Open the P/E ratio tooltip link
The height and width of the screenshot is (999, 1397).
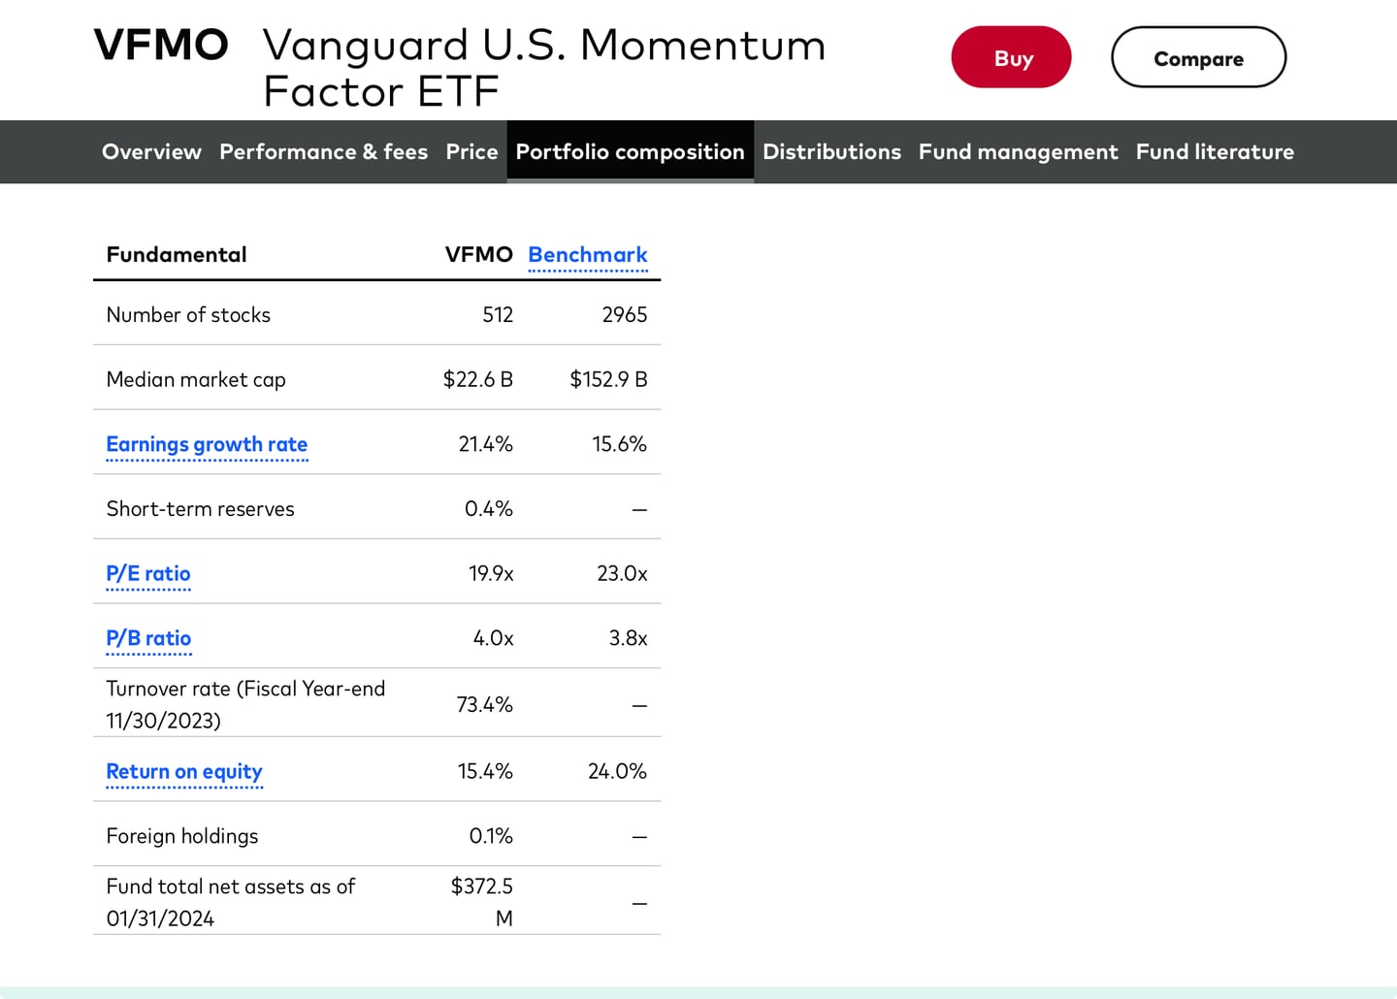pyautogui.click(x=148, y=573)
